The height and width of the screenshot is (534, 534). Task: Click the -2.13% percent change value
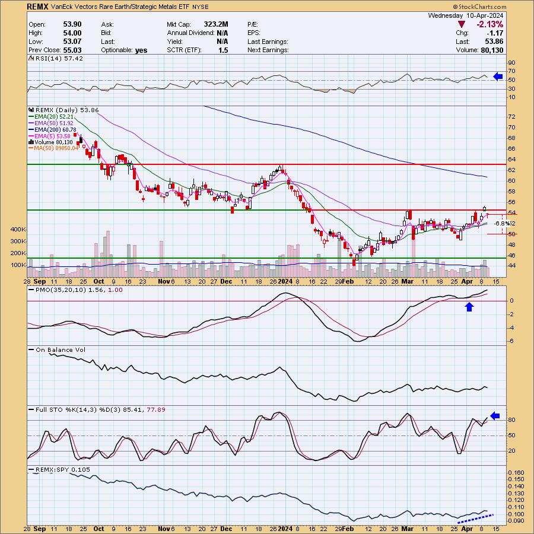point(490,24)
